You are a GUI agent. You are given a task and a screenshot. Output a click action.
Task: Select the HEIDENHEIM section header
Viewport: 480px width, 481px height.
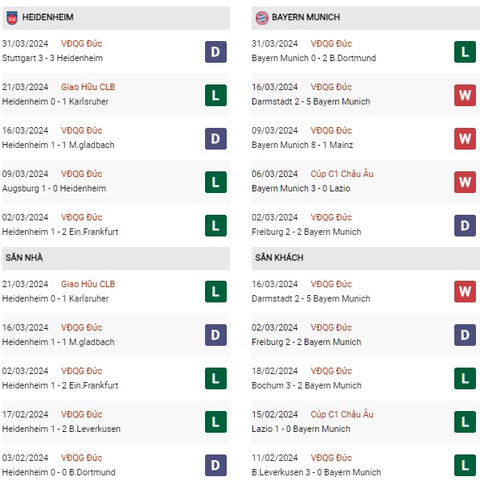pyautogui.click(x=116, y=18)
